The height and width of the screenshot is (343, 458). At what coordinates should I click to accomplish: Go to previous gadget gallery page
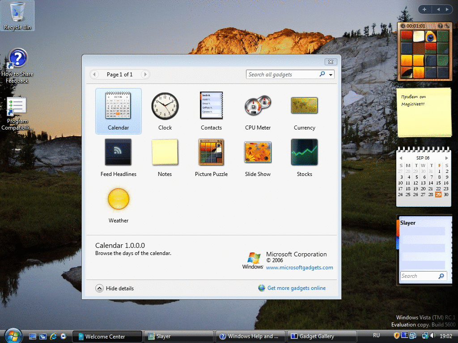pyautogui.click(x=94, y=75)
